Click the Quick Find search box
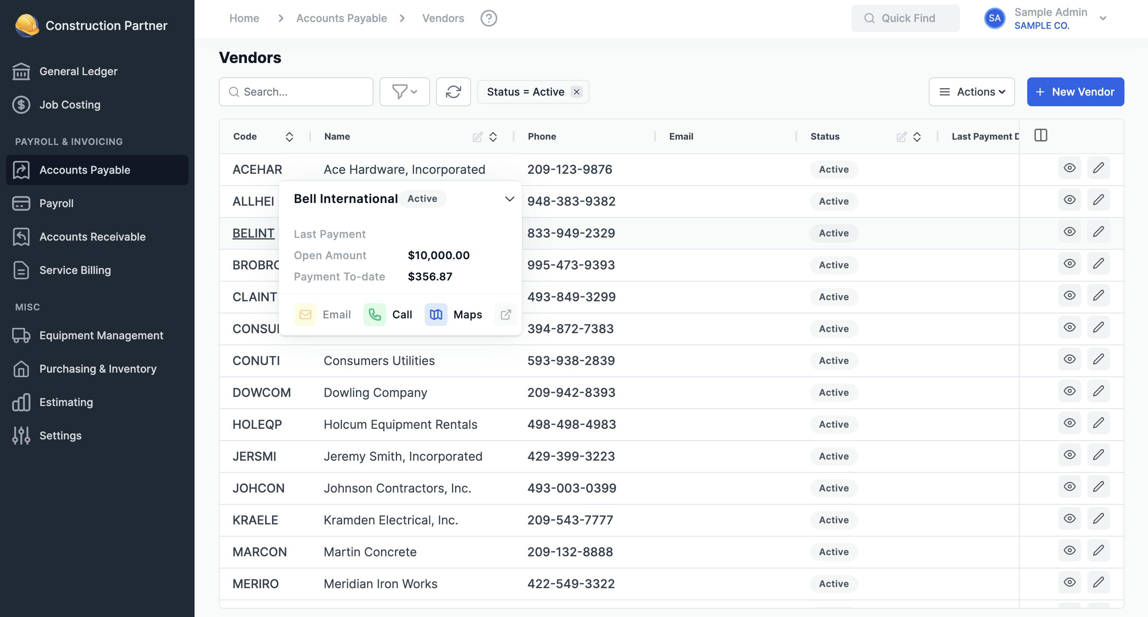1148x617 pixels. click(905, 18)
